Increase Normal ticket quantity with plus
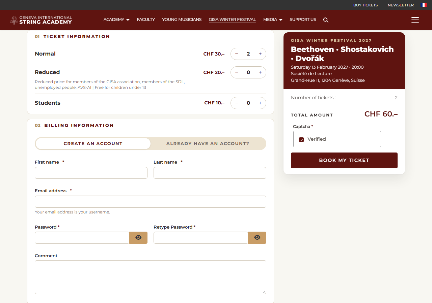The width and height of the screenshot is (432, 303). coord(260,54)
